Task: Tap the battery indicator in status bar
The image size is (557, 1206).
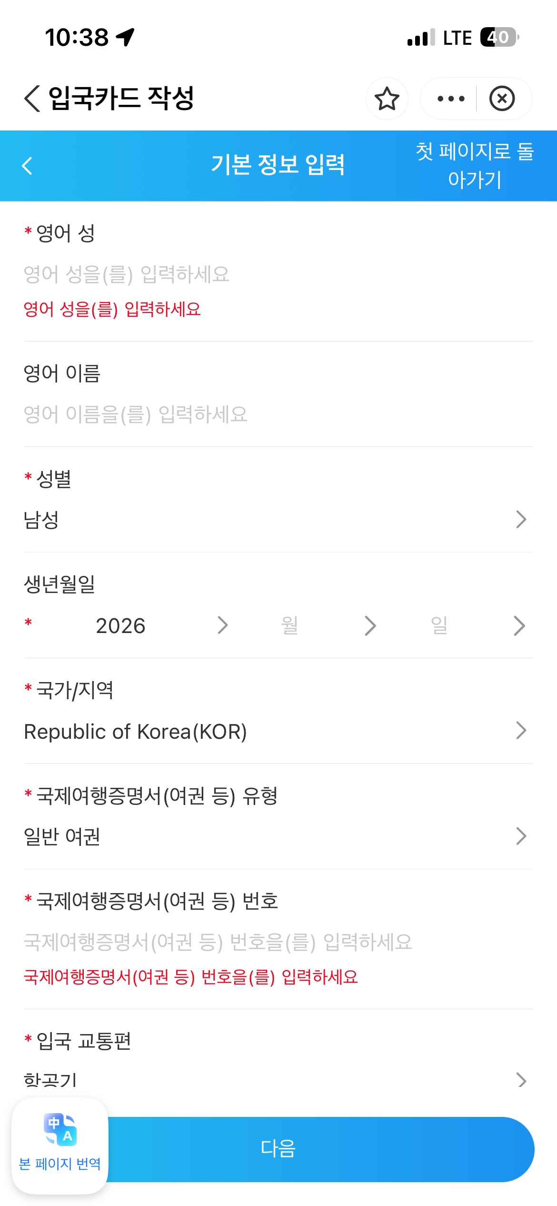Action: click(499, 37)
